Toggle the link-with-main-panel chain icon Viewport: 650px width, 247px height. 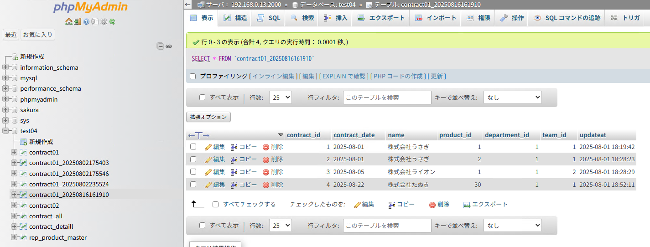[x=169, y=46]
